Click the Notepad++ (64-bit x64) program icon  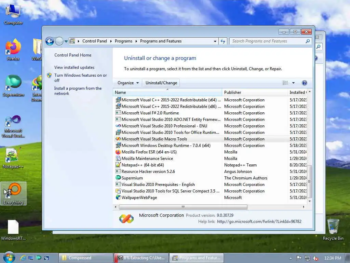(x=118, y=165)
